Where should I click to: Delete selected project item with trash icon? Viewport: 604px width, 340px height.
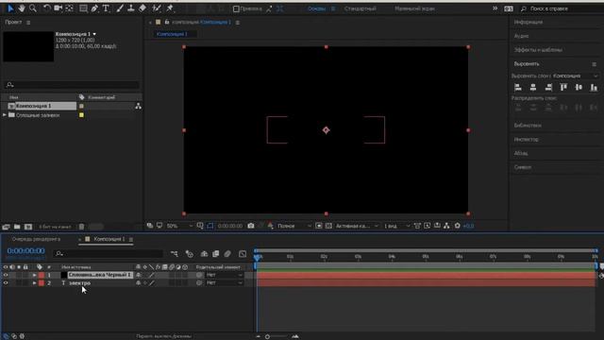pos(81,227)
